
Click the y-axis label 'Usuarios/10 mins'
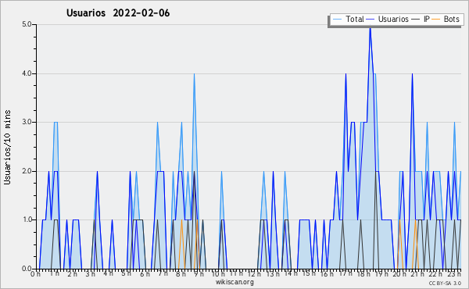(x=7, y=147)
